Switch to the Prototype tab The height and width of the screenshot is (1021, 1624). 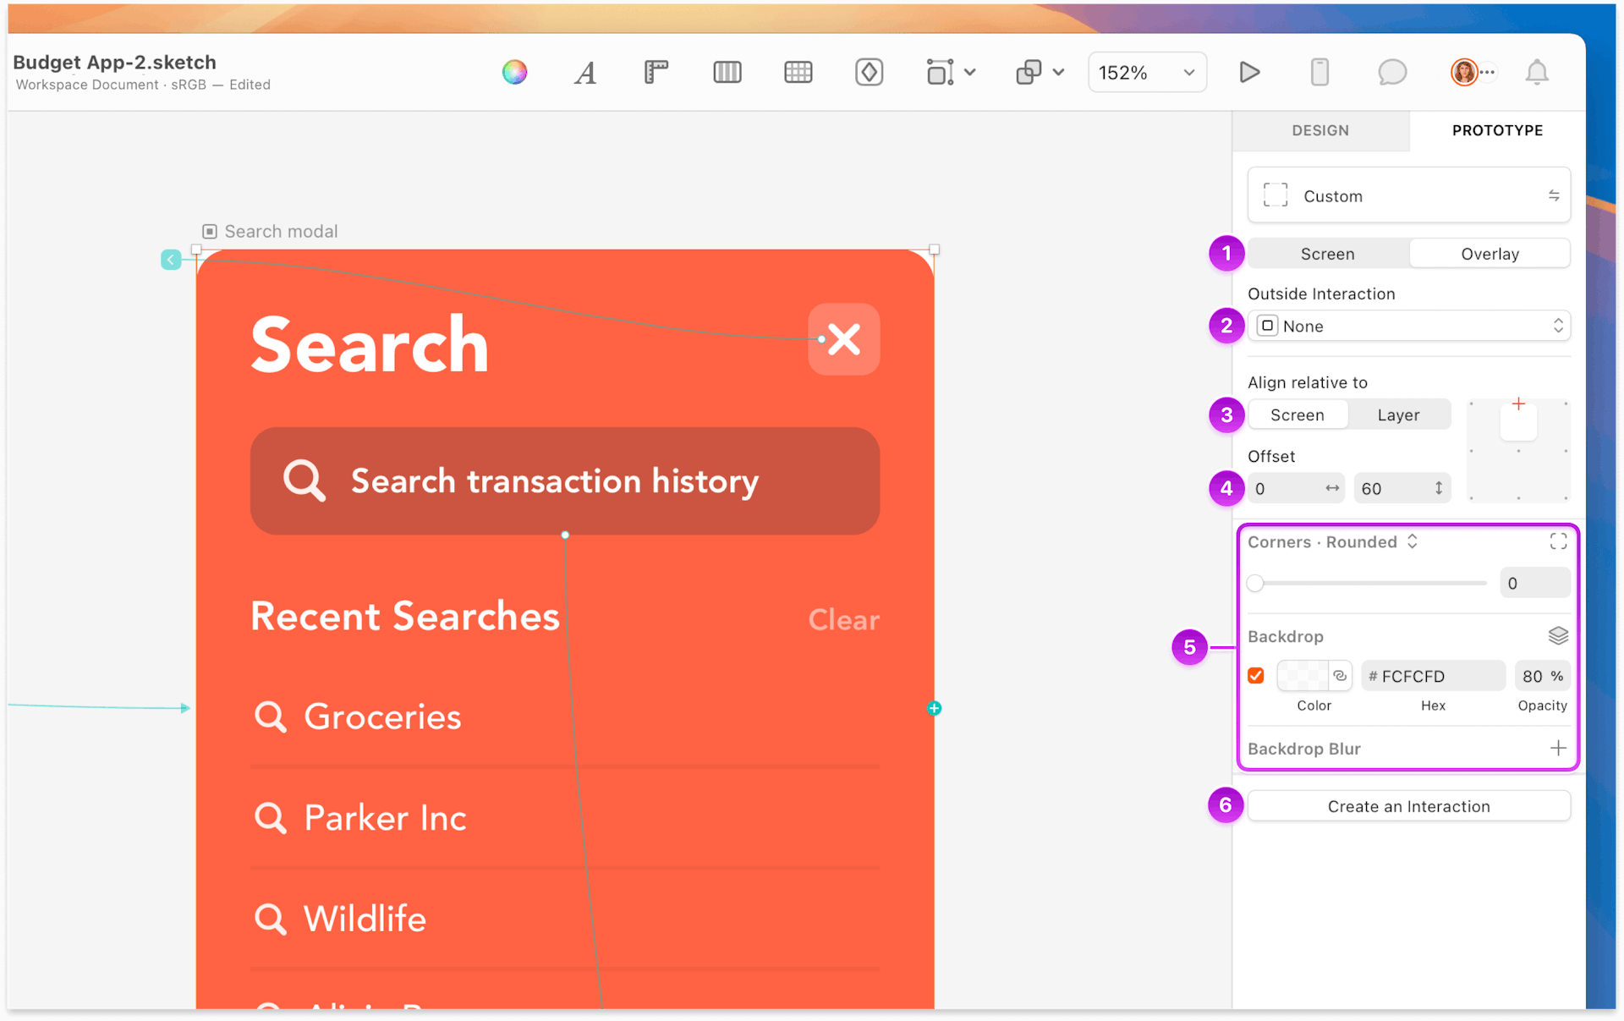1497,130
